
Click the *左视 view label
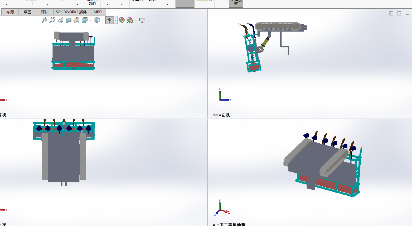224,115
